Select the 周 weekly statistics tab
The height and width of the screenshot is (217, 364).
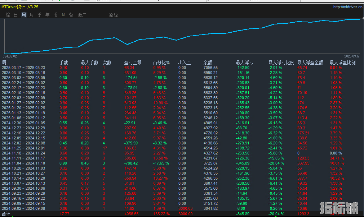pos(24,15)
